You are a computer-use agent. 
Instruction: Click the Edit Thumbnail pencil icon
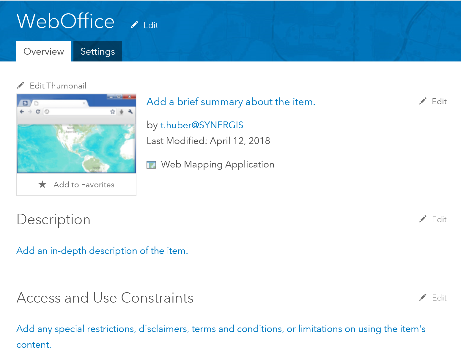[x=21, y=86]
